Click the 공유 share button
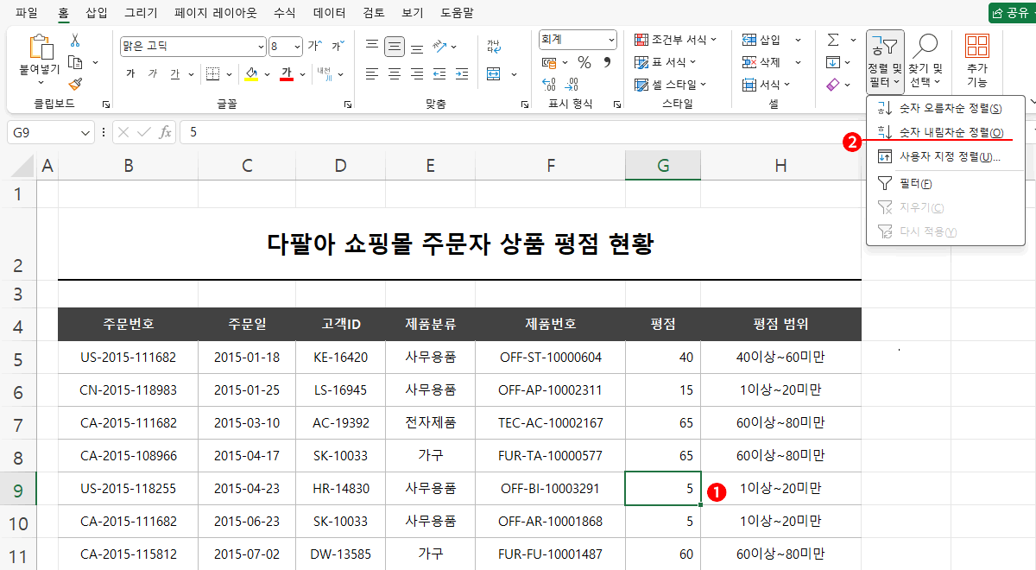This screenshot has height=570, width=1036. pos(1011,13)
